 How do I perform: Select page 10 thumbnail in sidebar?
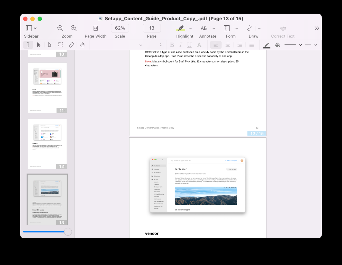47,53
